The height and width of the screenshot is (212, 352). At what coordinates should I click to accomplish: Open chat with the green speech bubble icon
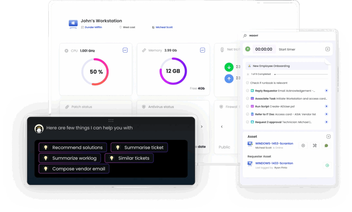coord(326,145)
